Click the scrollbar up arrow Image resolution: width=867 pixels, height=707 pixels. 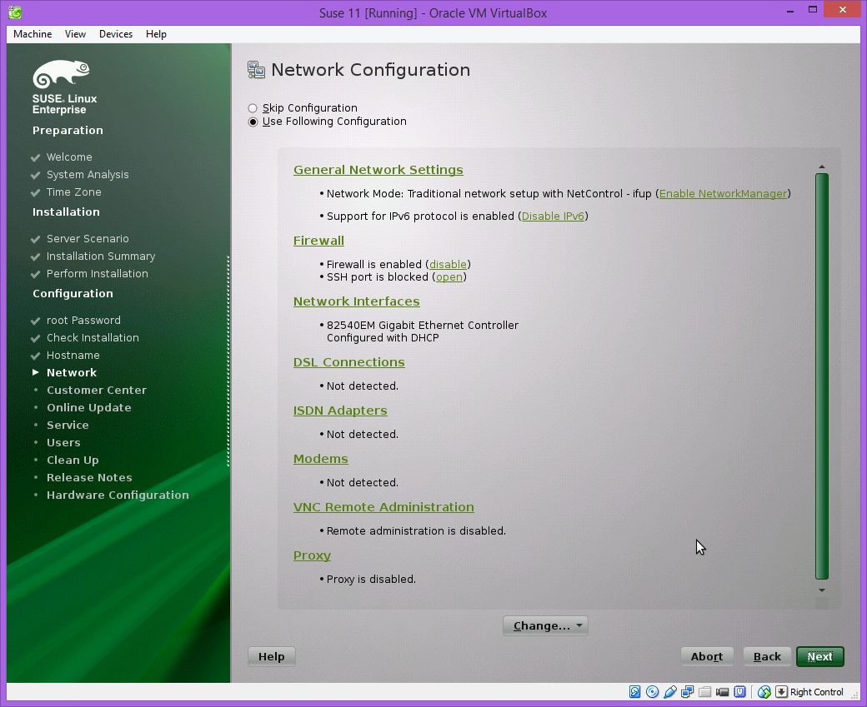coord(822,167)
